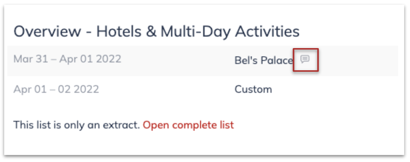Viewport: 410px width, 162px height.
Task: Select the highlighted Mar 31 row
Action: (x=203, y=61)
